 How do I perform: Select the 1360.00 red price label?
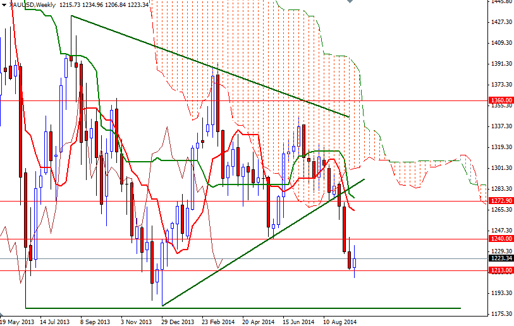pyautogui.click(x=501, y=100)
